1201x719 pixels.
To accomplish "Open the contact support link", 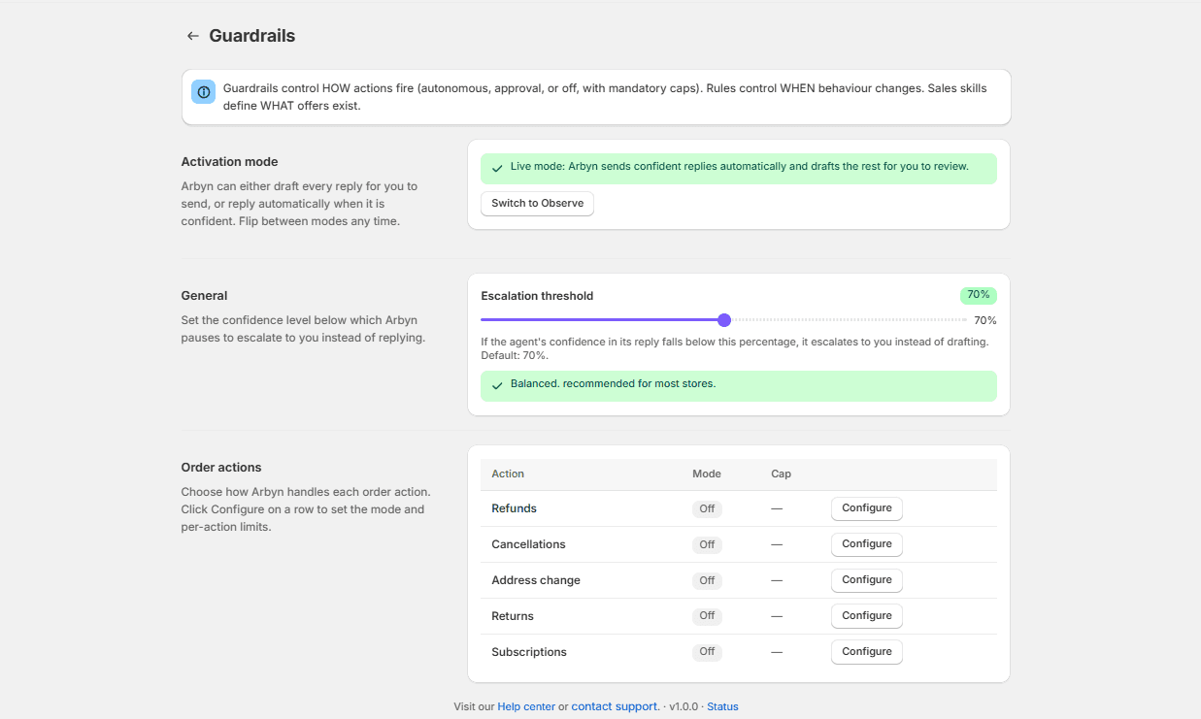I will click(x=616, y=706).
